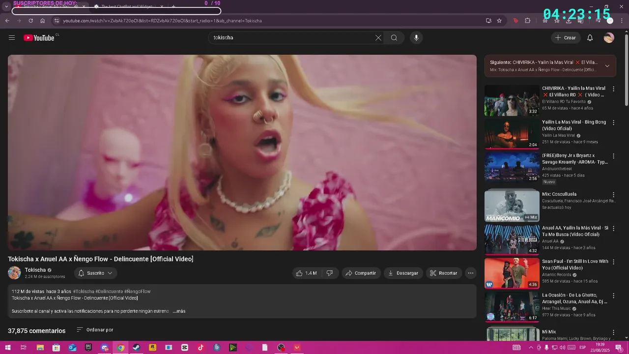Image resolution: width=629 pixels, height=354 pixels.
Task: Open TikTok from the taskbar
Action: pyautogui.click(x=200, y=348)
